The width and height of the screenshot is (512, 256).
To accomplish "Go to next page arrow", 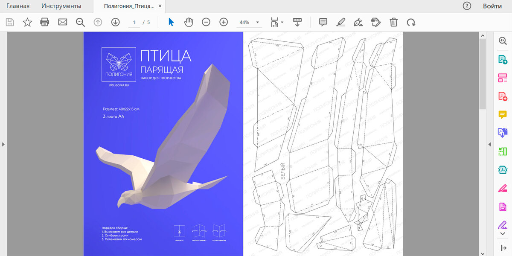I will [115, 22].
